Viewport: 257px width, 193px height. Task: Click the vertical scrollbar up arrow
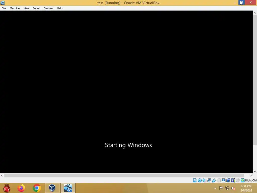coord(255,13)
